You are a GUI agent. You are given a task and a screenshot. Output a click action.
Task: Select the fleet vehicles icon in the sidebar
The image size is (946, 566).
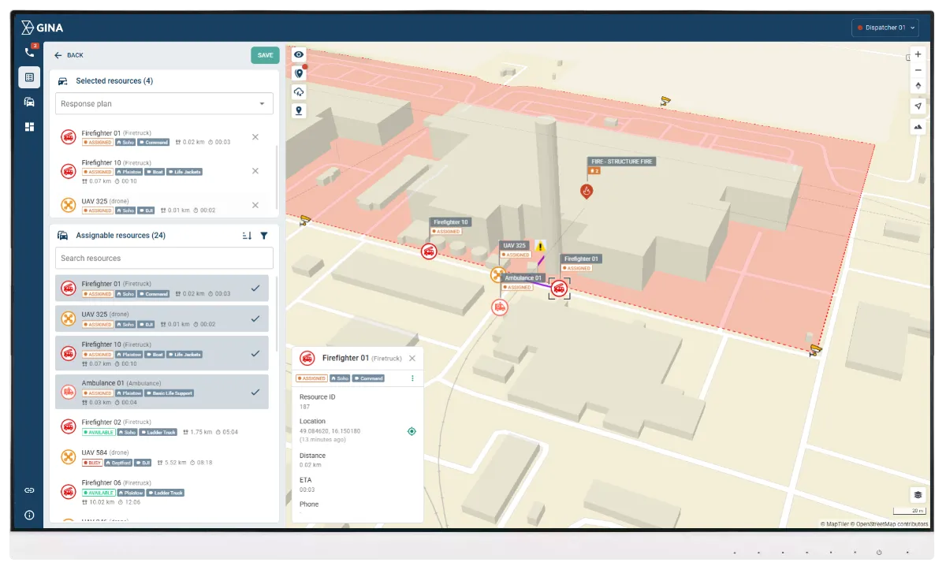pos(30,102)
